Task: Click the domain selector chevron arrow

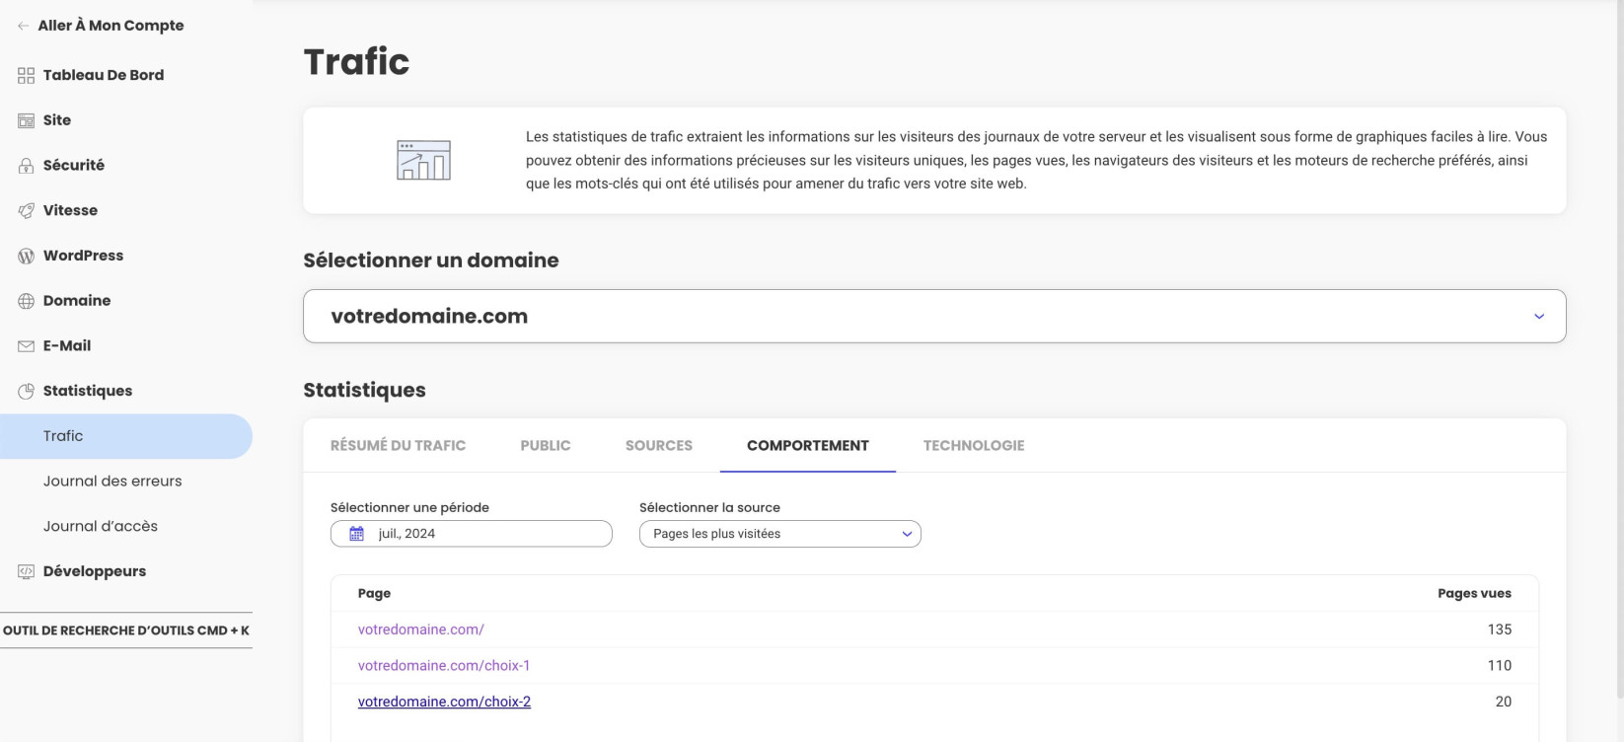Action: coord(1539,317)
